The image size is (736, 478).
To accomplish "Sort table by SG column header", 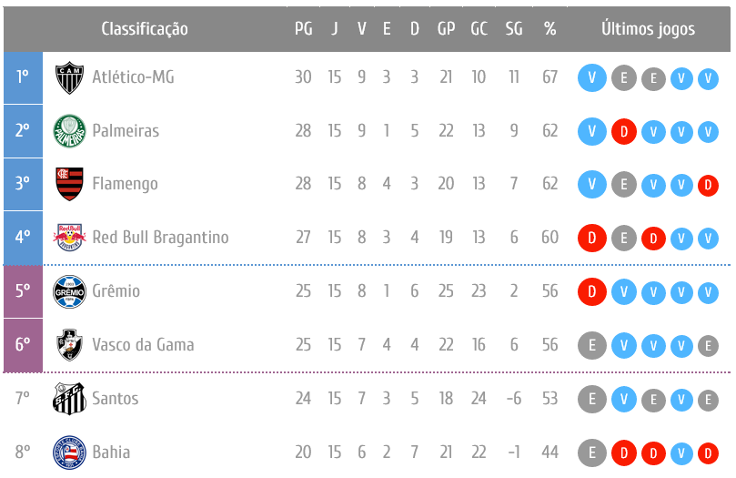I will tap(514, 28).
